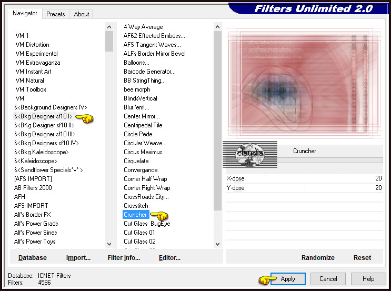Select Alf's Power Grads category
Image resolution: width=391 pixels, height=291 pixels.
[36, 224]
